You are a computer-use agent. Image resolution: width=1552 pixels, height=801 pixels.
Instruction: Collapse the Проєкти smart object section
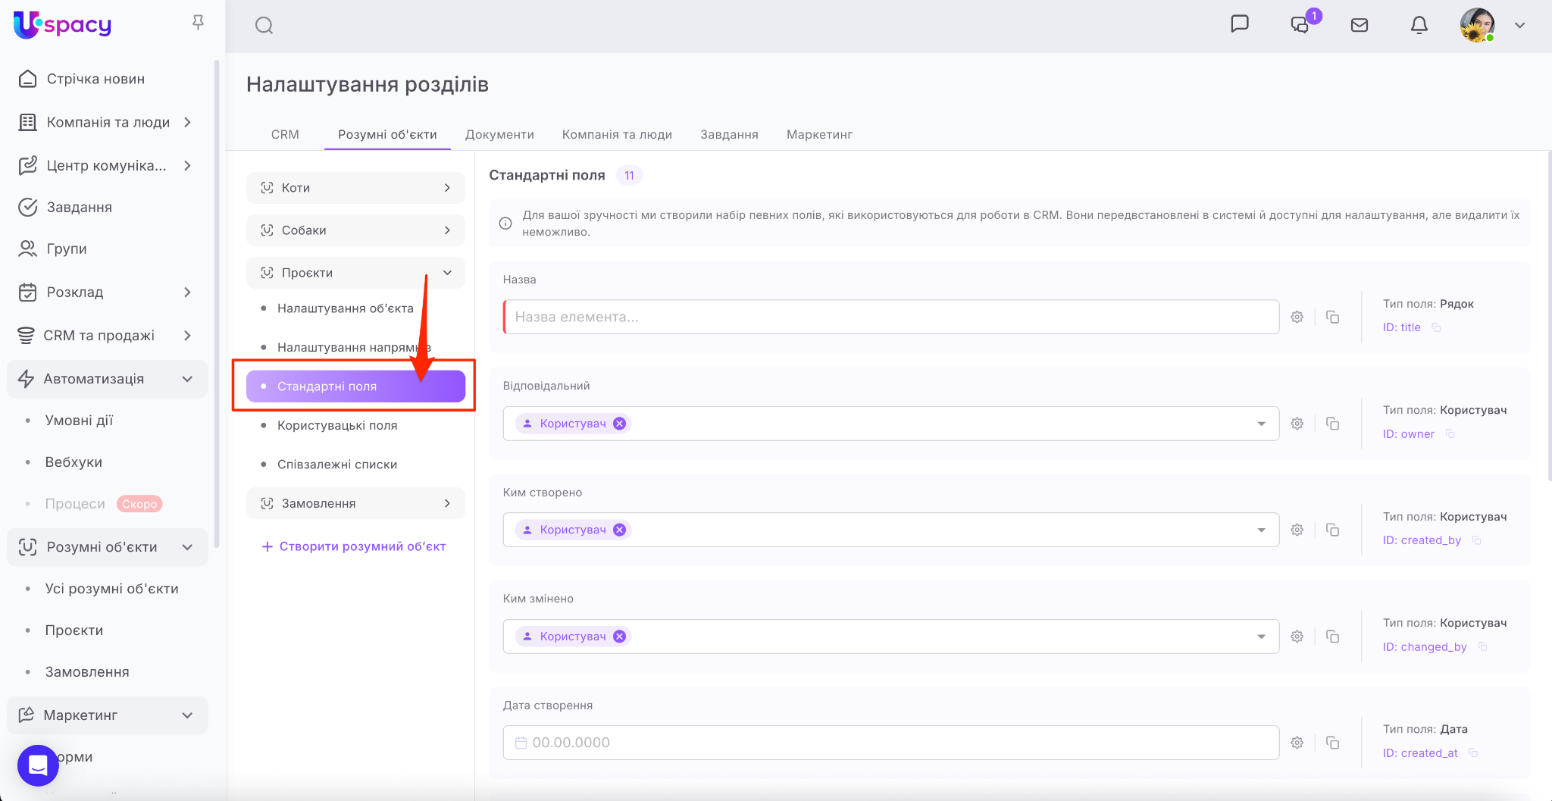[x=447, y=273]
